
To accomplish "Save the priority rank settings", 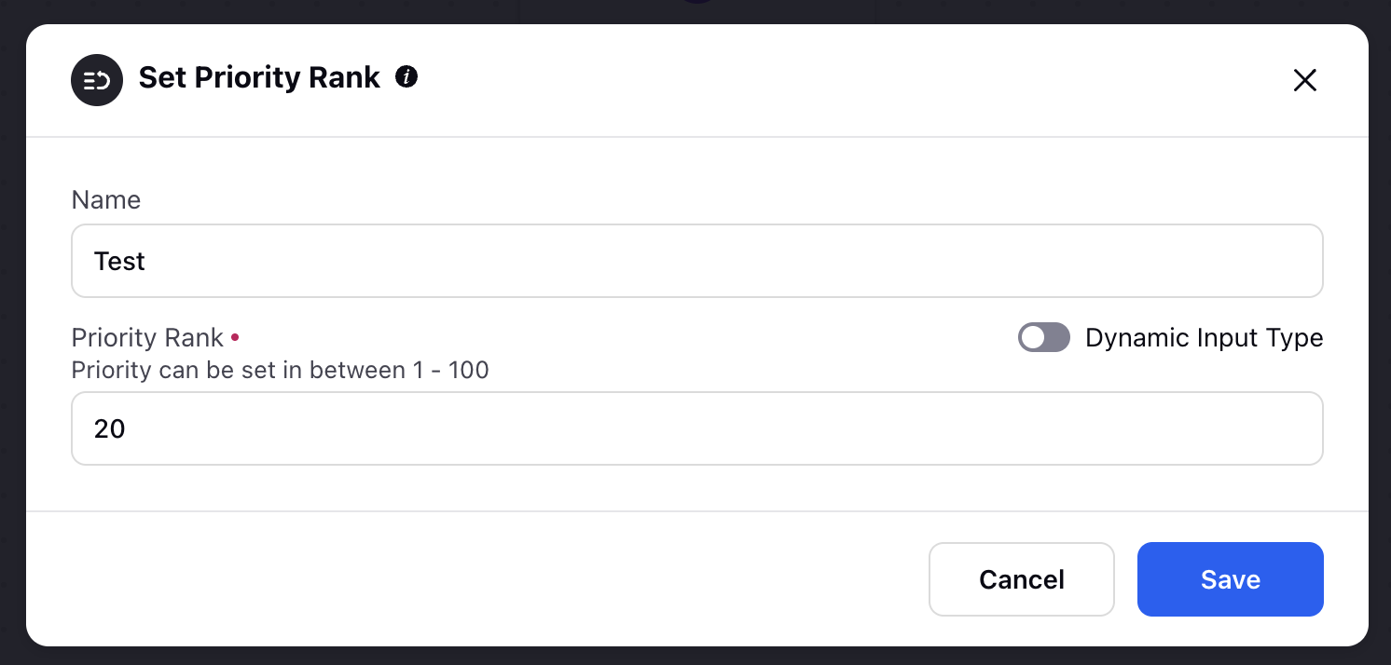I will (x=1231, y=579).
